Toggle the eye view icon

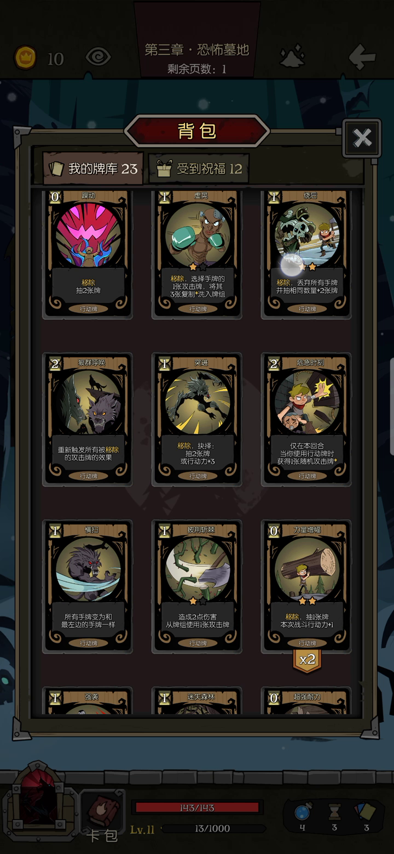(99, 57)
